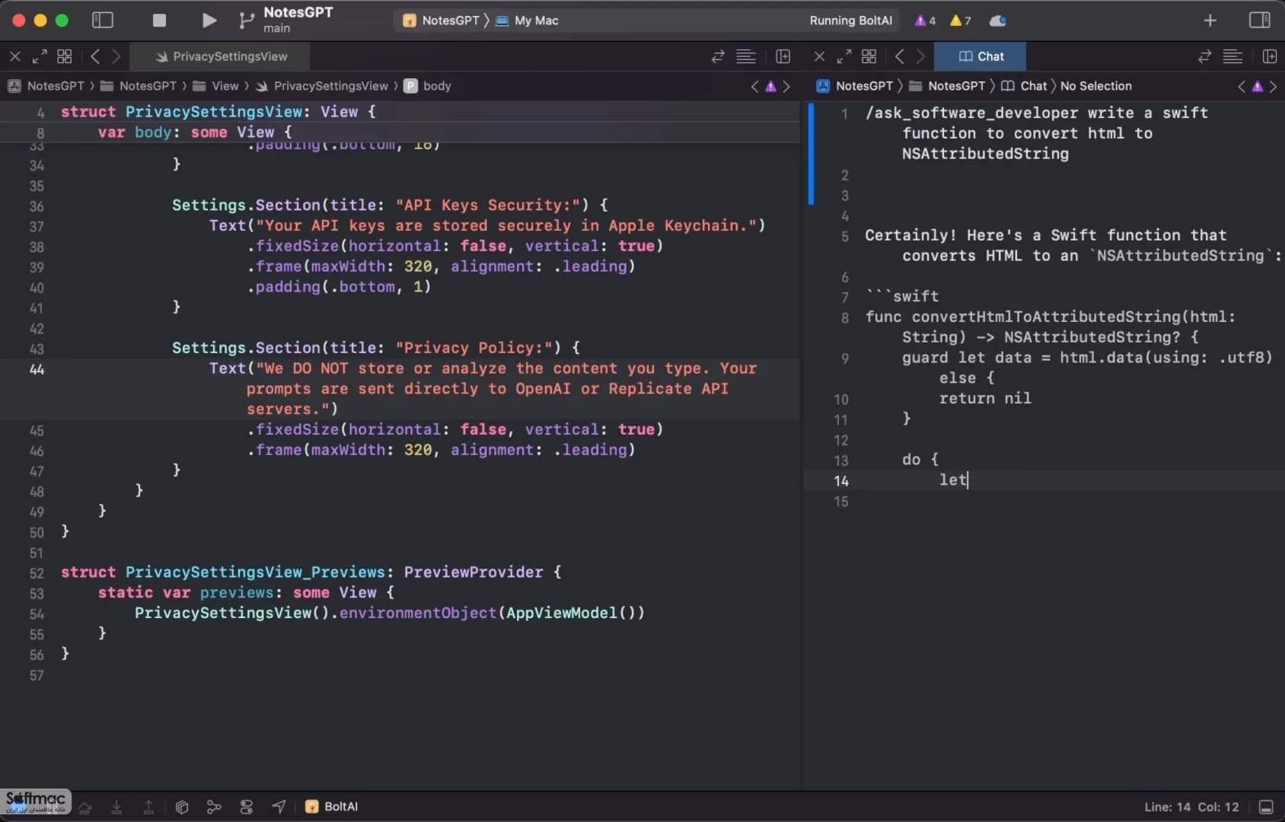
Task: Click "return nil" in the Chat editor
Action: [985, 398]
